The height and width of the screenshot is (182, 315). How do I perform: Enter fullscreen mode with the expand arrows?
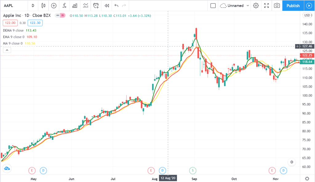pos(266,6)
